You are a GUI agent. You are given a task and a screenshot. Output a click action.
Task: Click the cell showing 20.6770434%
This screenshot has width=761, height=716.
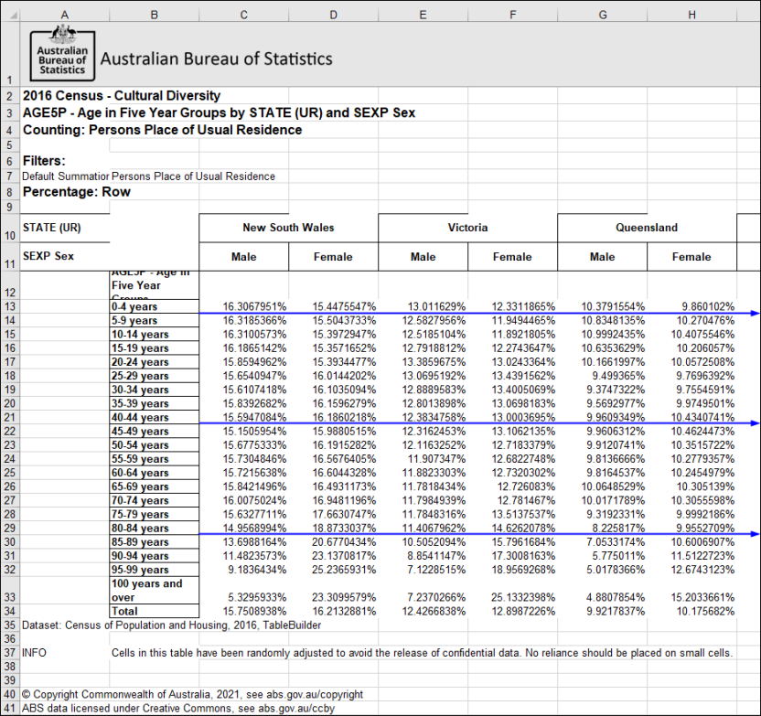(x=334, y=542)
